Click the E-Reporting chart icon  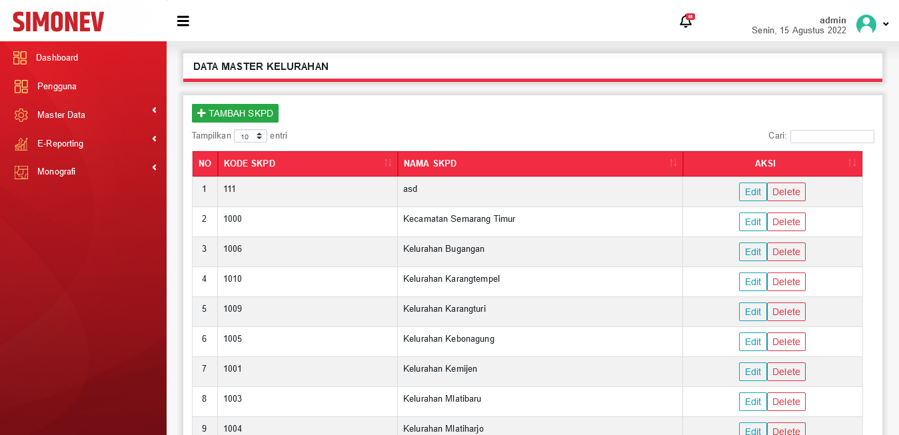pos(21,144)
